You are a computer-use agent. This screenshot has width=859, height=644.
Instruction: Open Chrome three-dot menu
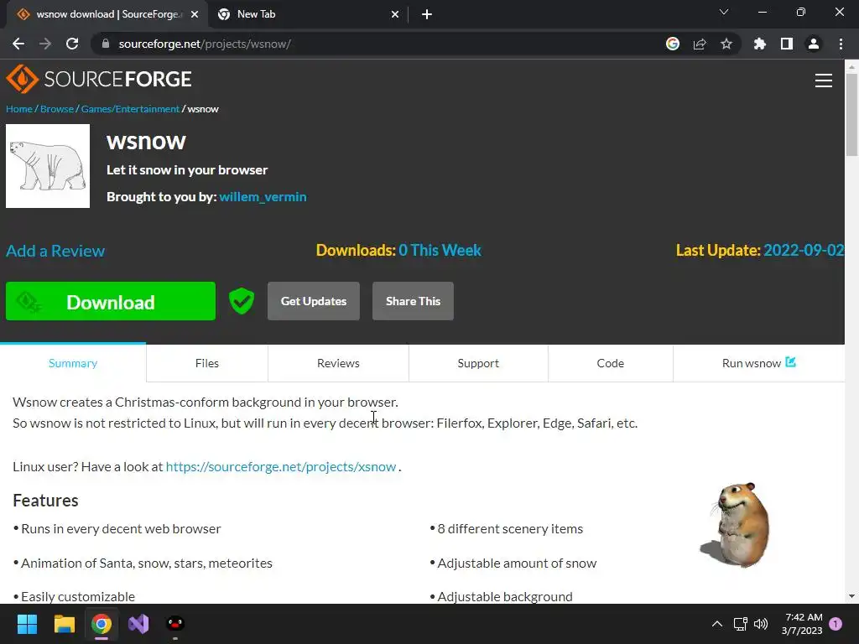(x=841, y=44)
